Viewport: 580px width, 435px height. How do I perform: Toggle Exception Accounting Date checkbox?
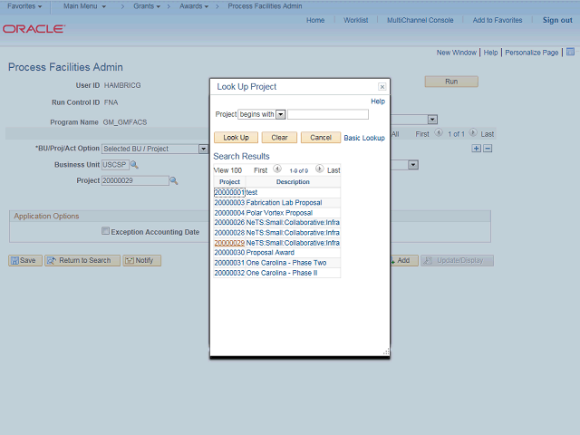105,231
